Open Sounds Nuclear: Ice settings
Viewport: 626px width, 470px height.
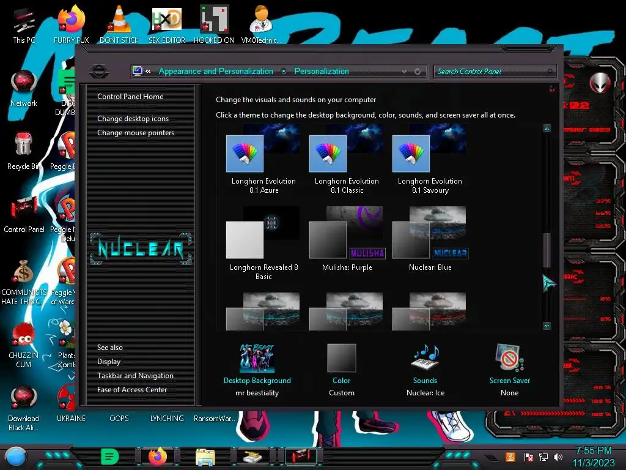[x=425, y=370]
